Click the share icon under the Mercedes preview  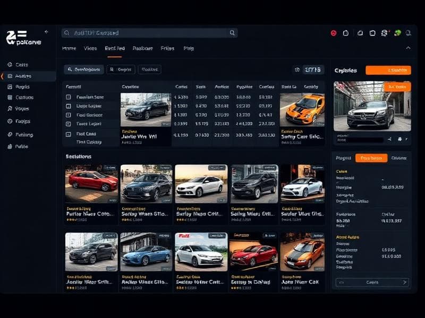pyautogui.click(x=389, y=139)
